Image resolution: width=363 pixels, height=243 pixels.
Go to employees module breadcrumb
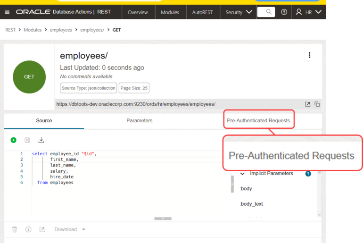tap(61, 30)
